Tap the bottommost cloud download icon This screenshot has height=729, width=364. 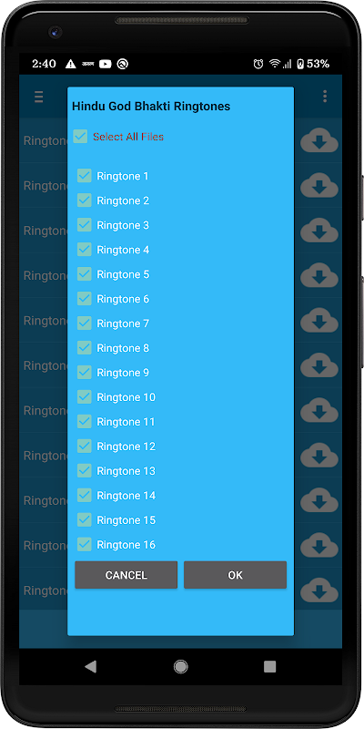[x=319, y=590]
